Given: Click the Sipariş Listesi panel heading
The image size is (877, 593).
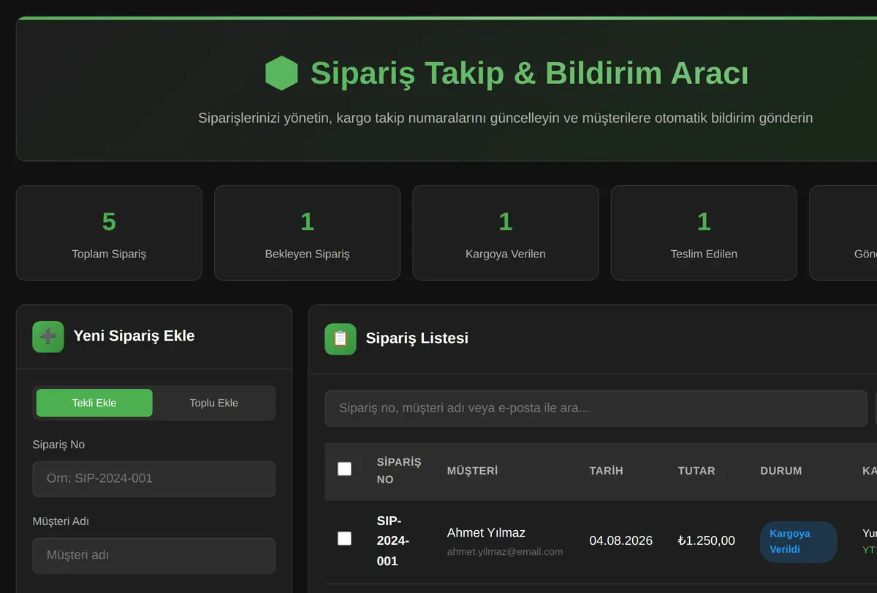Looking at the screenshot, I should point(417,339).
